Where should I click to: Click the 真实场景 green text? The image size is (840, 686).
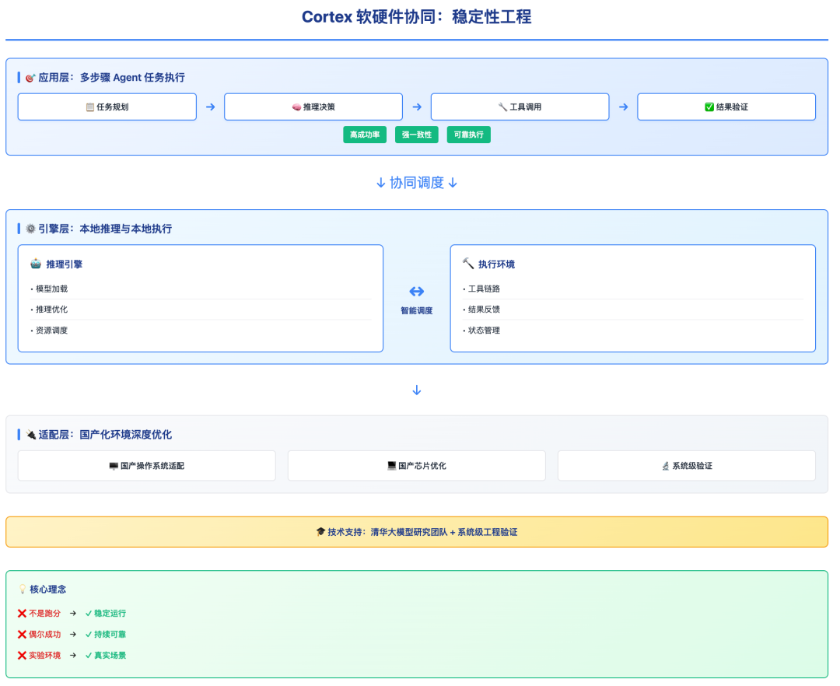click(x=110, y=655)
